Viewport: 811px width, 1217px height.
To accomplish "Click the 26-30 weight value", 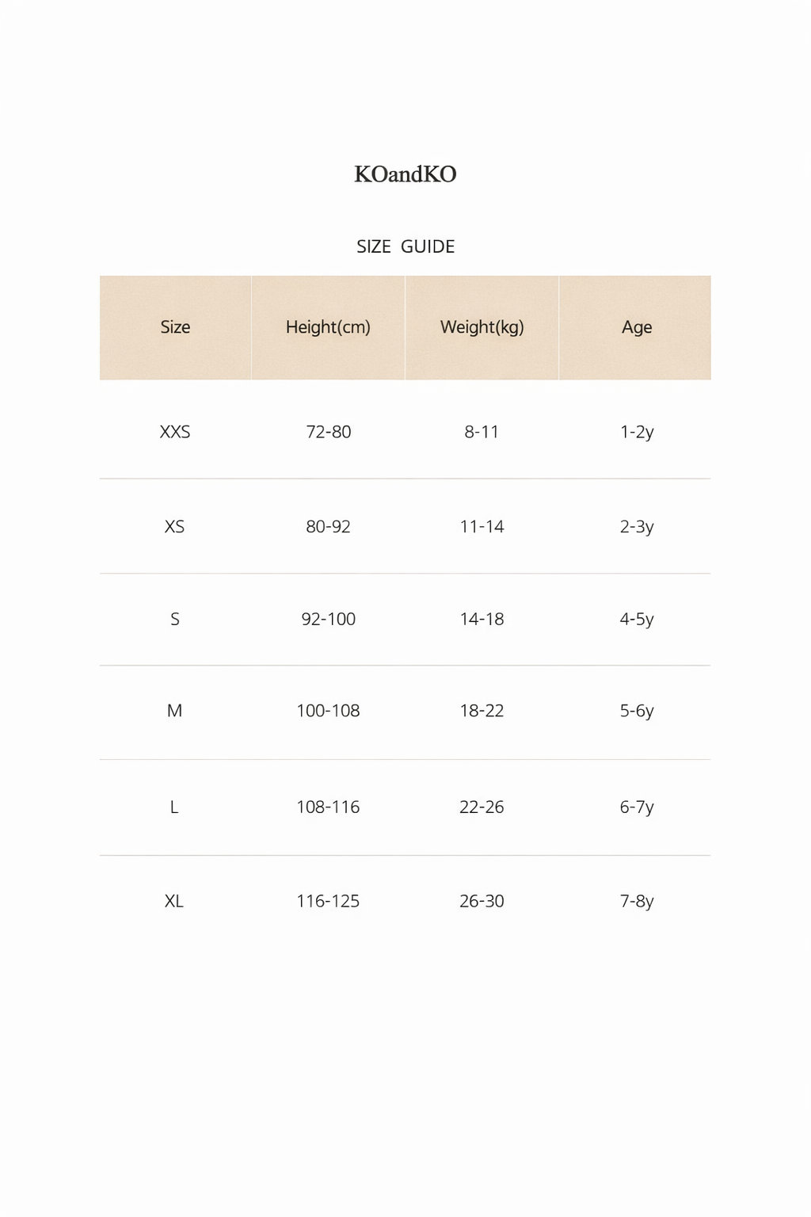I will click(482, 901).
